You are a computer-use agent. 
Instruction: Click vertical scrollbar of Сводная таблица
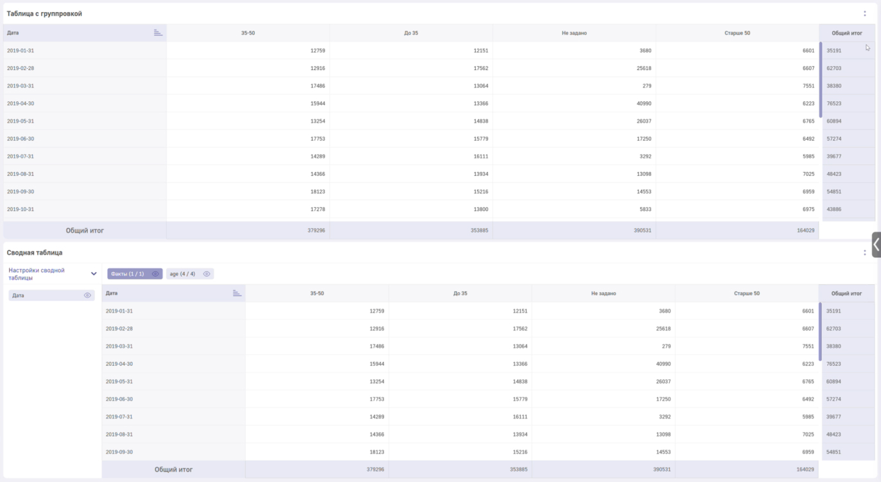coord(820,332)
